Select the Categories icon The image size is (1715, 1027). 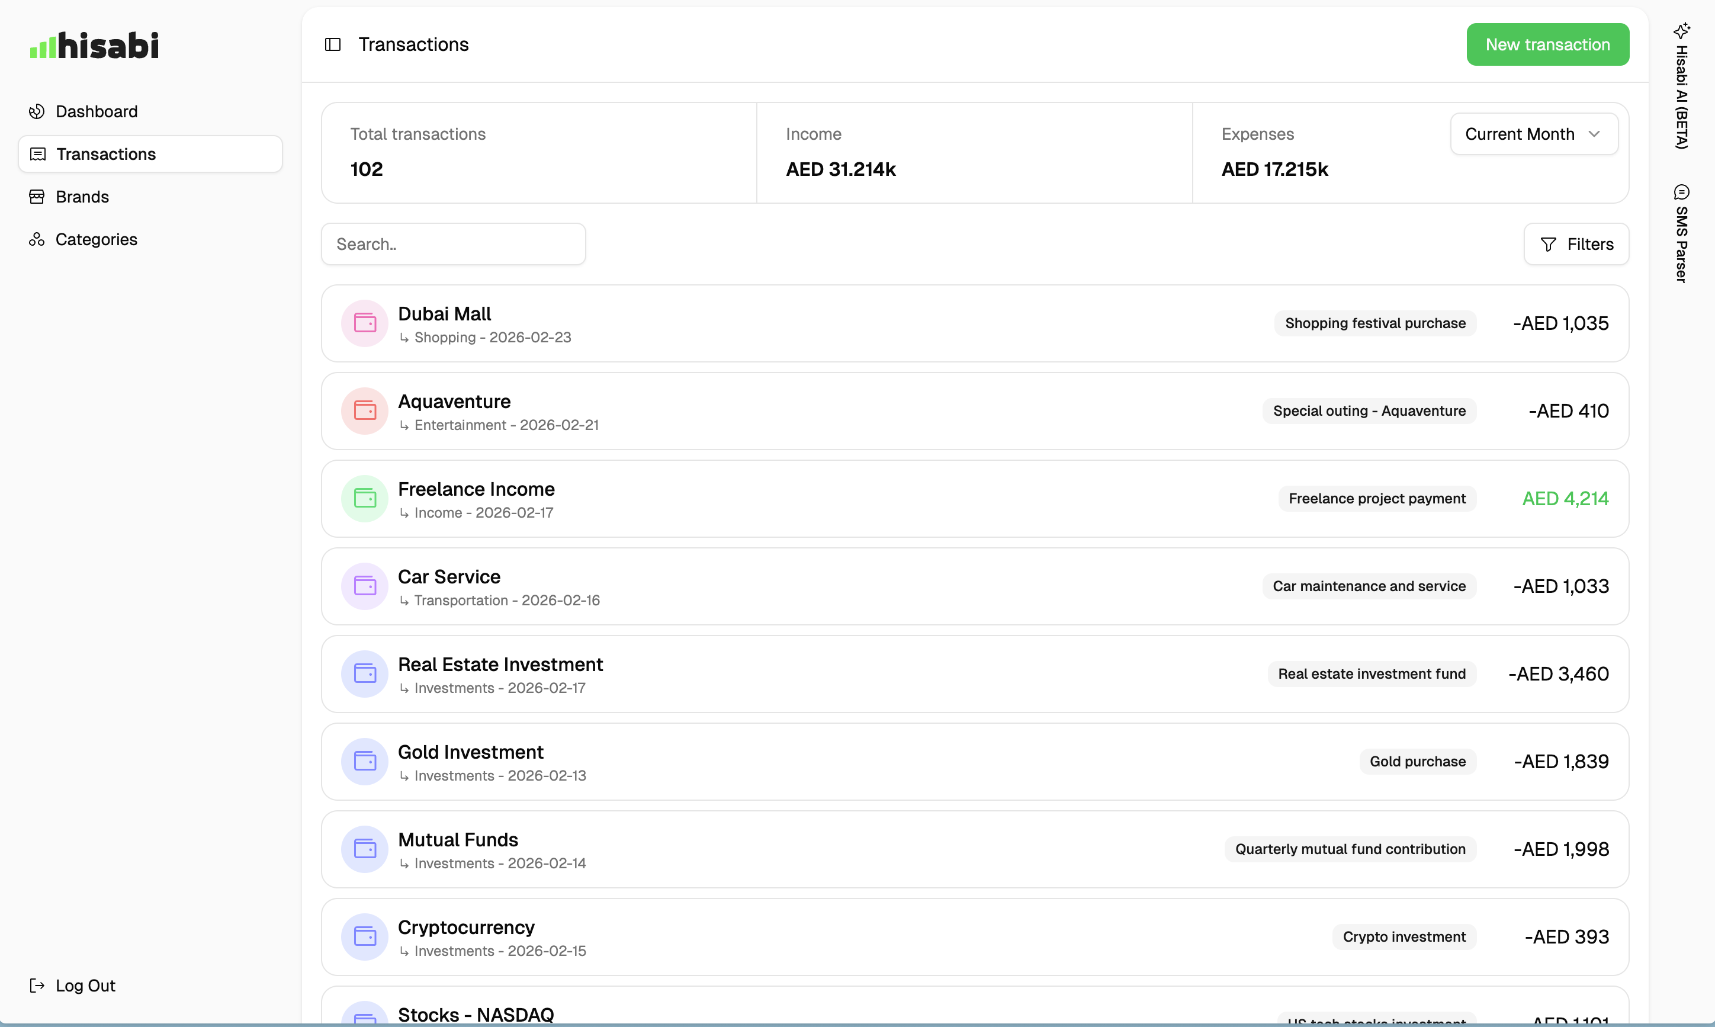point(37,239)
